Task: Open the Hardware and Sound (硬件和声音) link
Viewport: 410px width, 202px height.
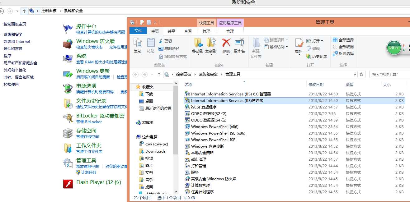Action: point(13,49)
